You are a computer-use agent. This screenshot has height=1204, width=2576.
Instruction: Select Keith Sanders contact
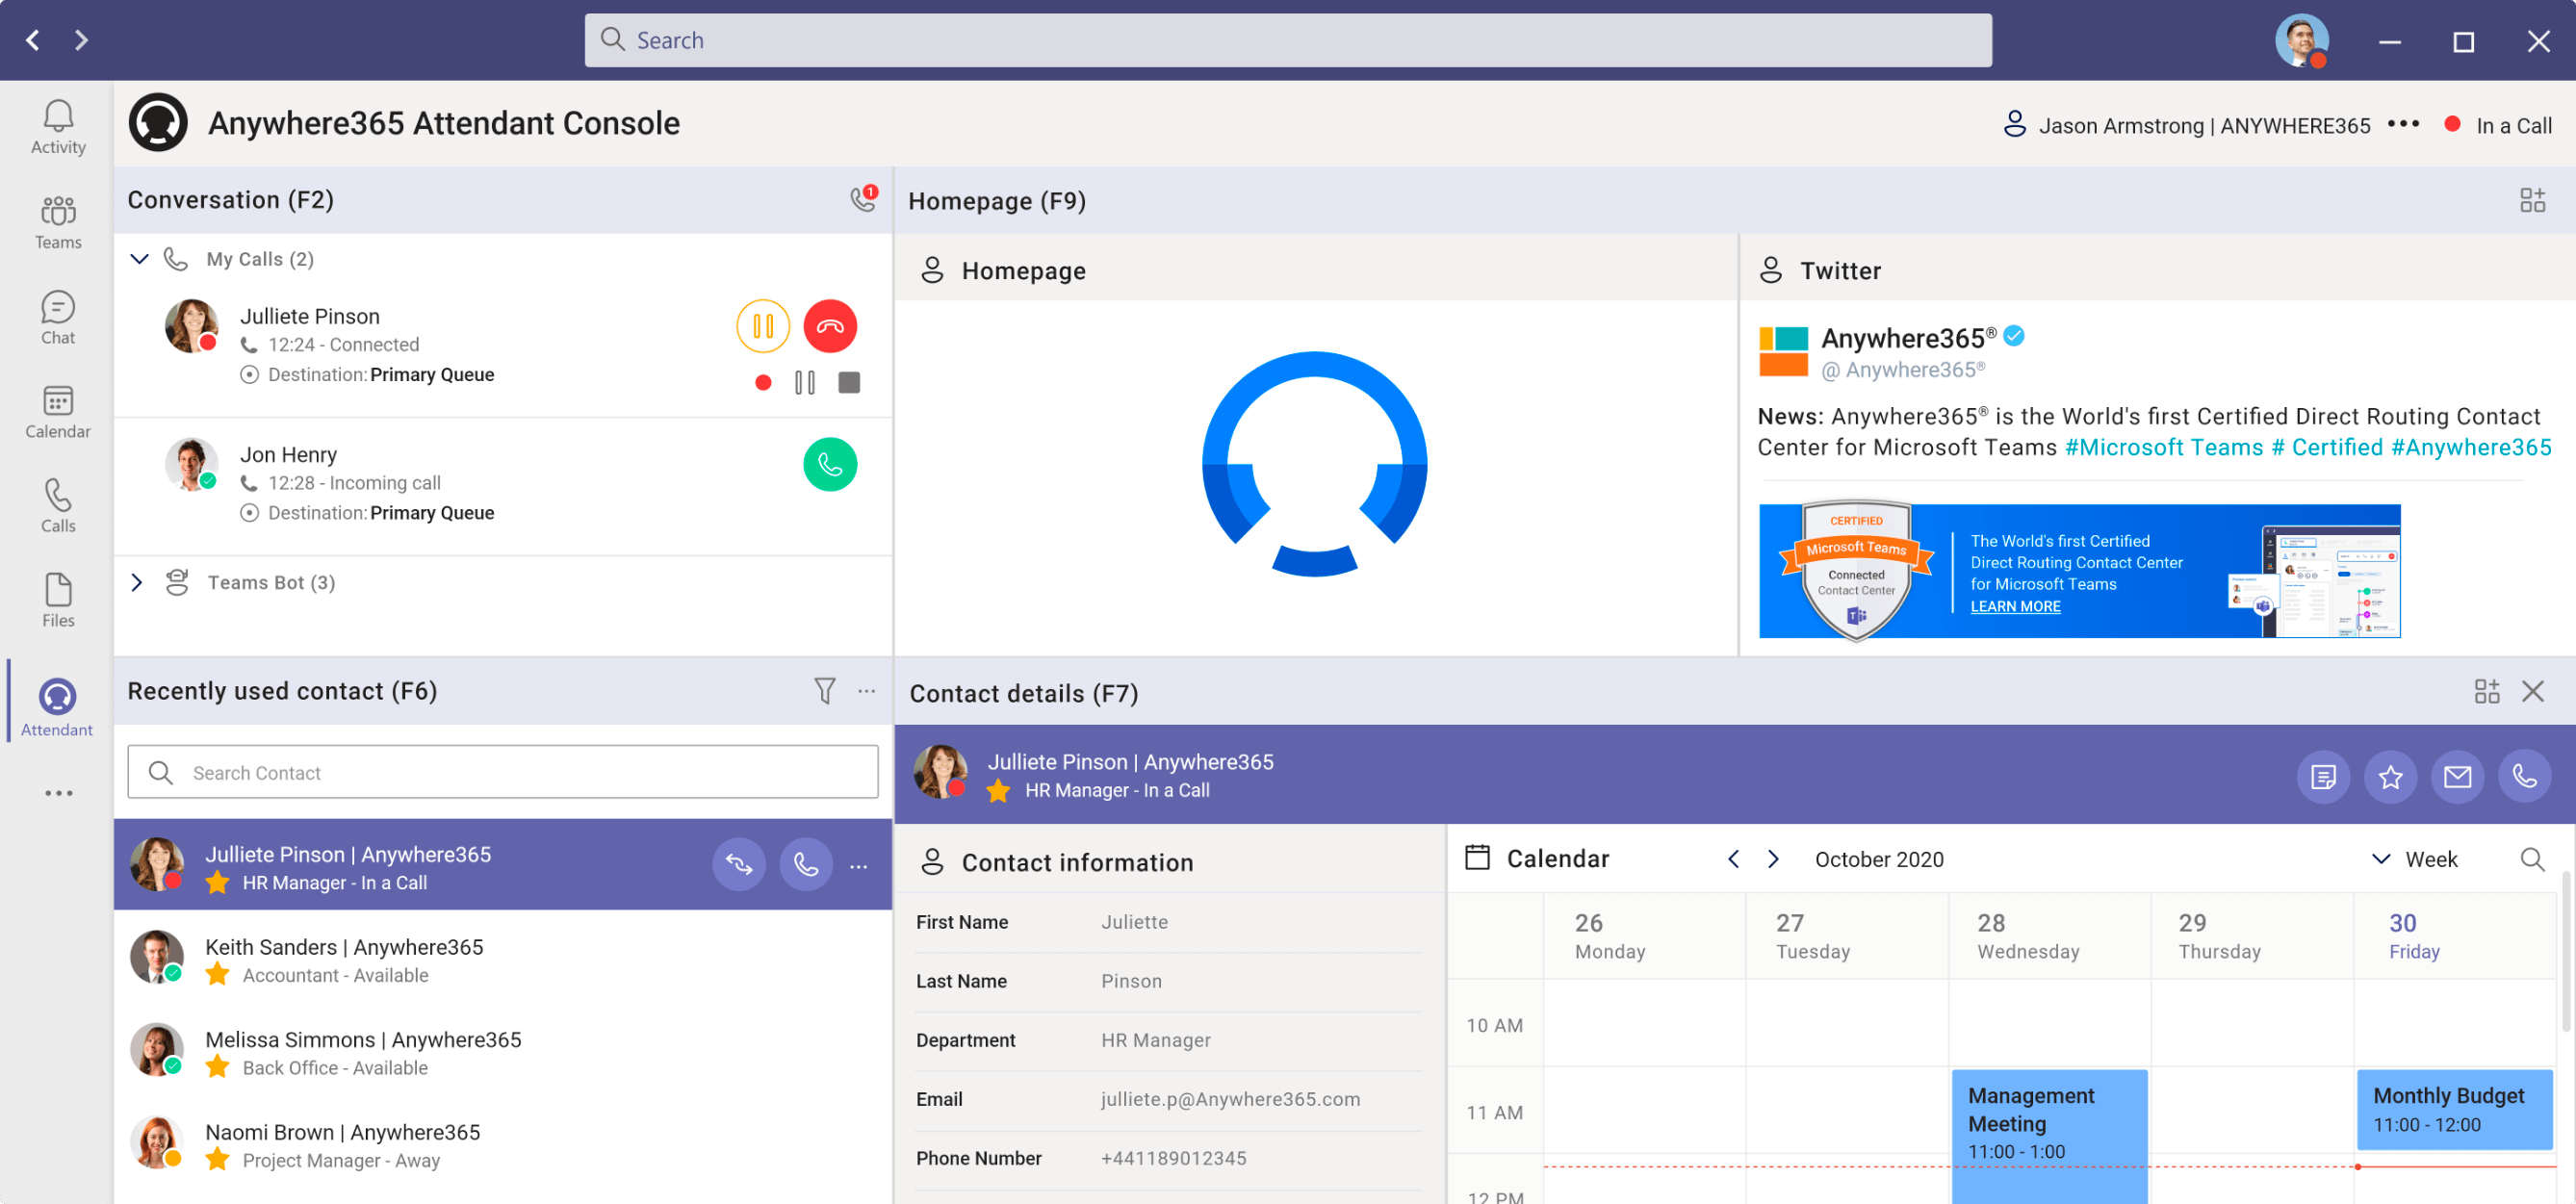click(x=503, y=959)
